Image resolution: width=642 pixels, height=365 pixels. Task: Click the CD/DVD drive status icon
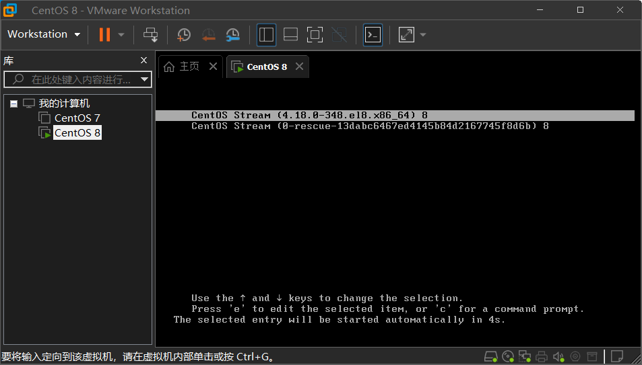tap(508, 356)
